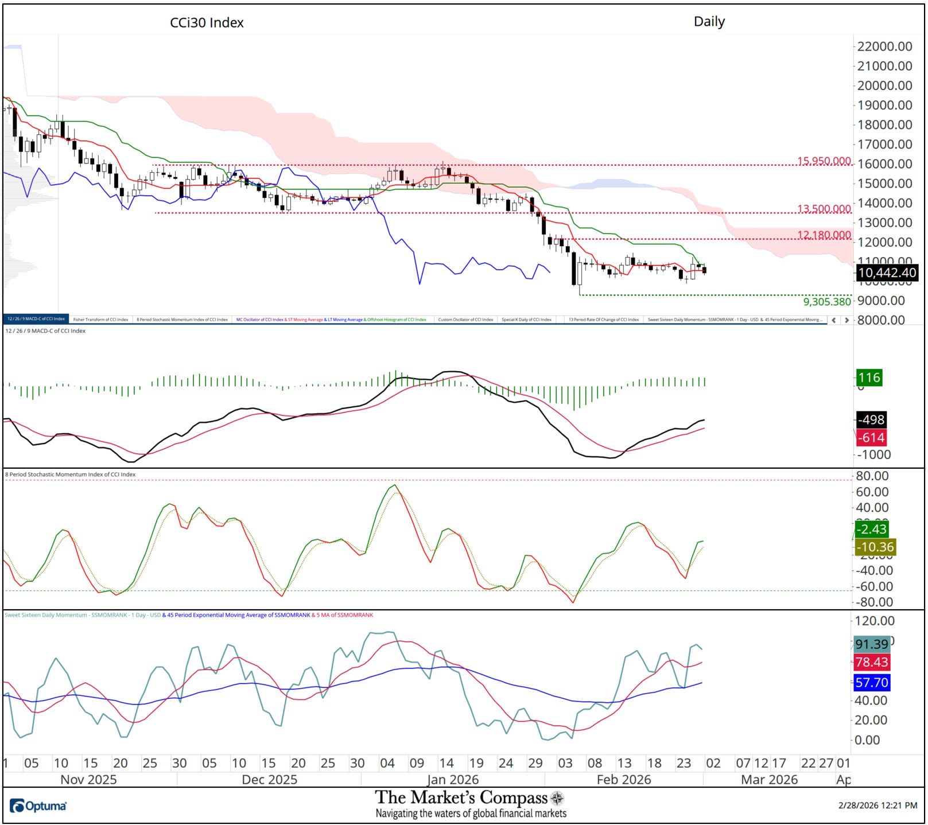Click the 2/28/2026 12:21 PM timestamp

[x=877, y=805]
